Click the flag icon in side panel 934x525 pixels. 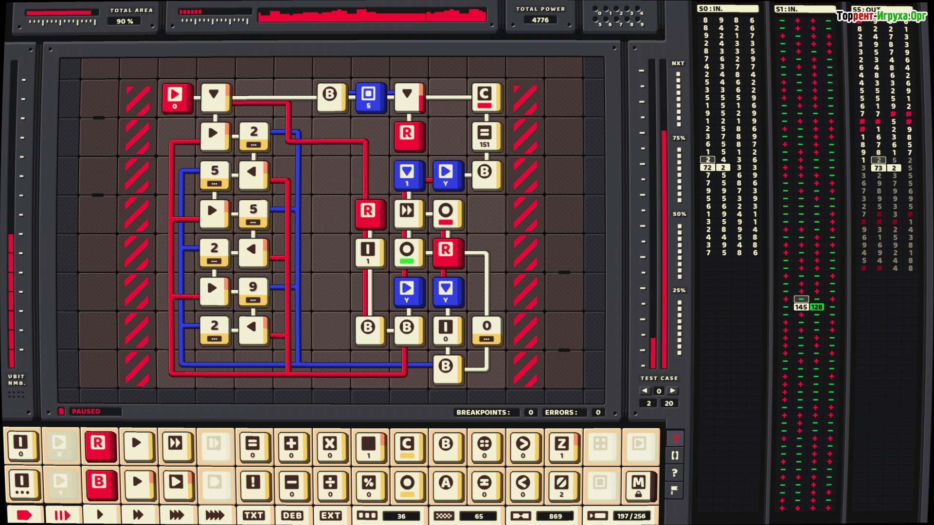[675, 490]
